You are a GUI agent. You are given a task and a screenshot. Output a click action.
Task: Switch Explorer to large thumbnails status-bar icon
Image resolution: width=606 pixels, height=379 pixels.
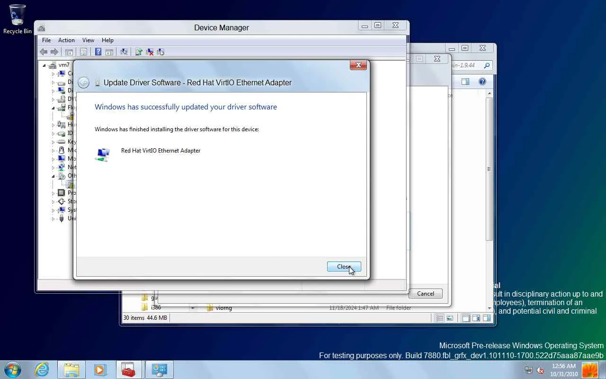(x=450, y=318)
